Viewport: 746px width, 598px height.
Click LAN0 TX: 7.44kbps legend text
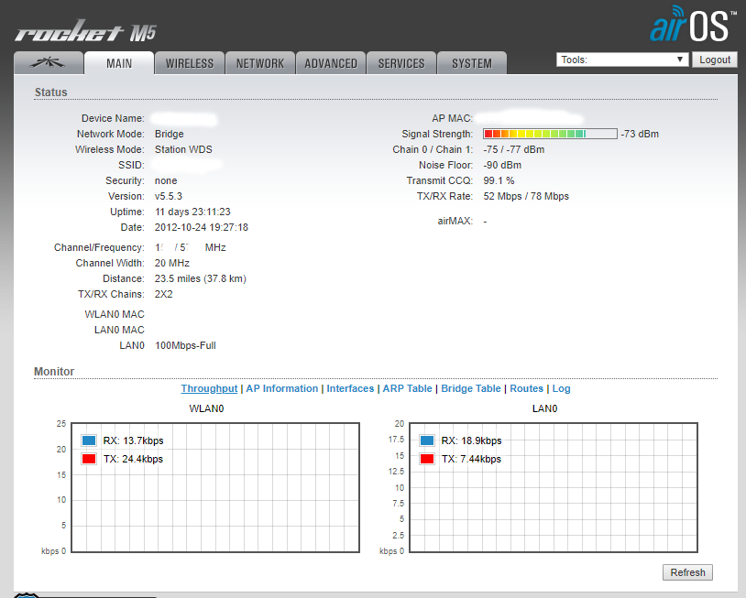click(x=471, y=459)
